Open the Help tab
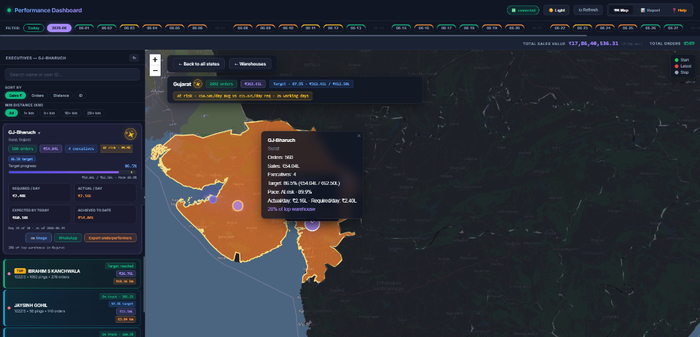This screenshot has height=337, width=700. (x=679, y=10)
